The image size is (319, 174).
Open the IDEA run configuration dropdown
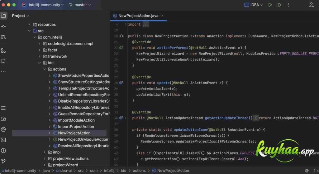[254, 5]
